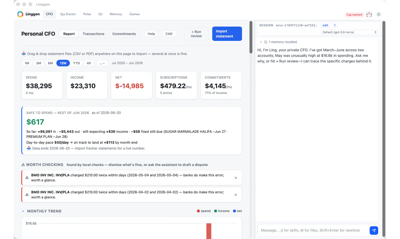The width and height of the screenshot is (400, 239).
Task: Open the Sys Doctor tab
Action: pyautogui.click(x=68, y=14)
